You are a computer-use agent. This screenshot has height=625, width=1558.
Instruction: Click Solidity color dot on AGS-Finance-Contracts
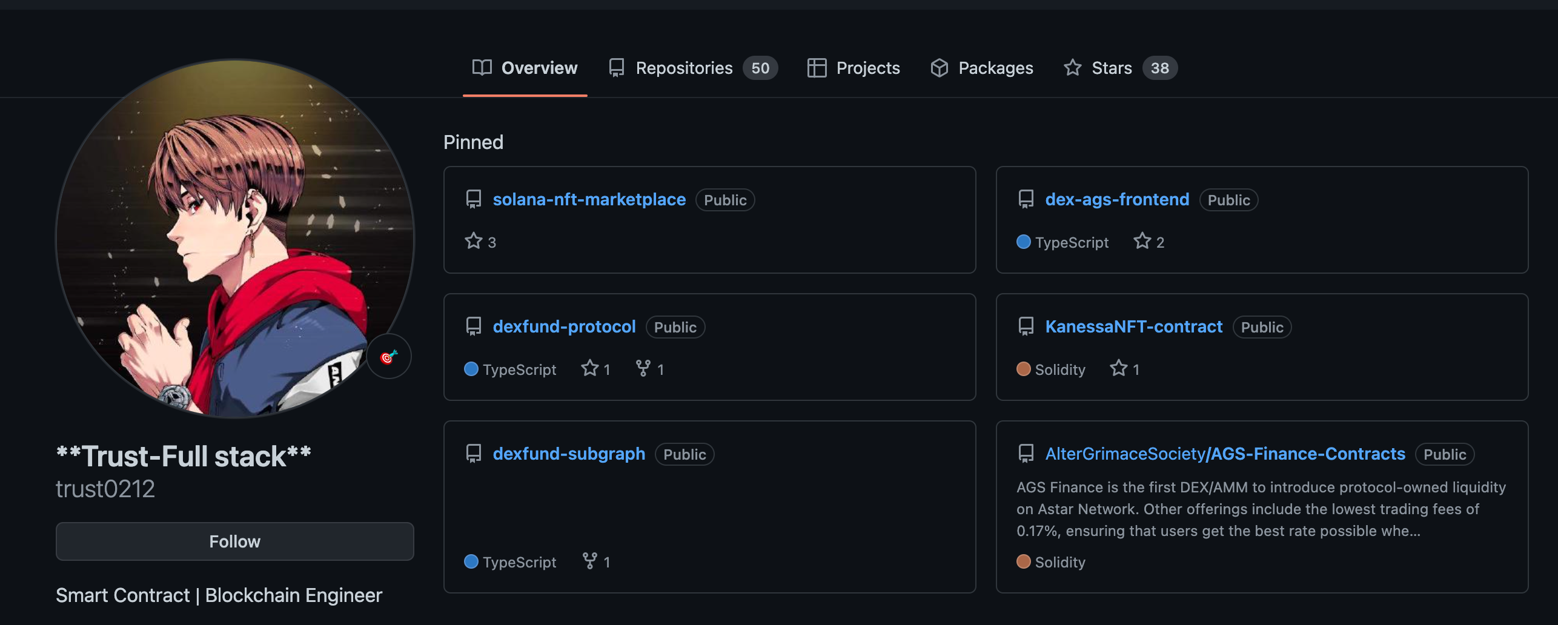pos(1024,561)
